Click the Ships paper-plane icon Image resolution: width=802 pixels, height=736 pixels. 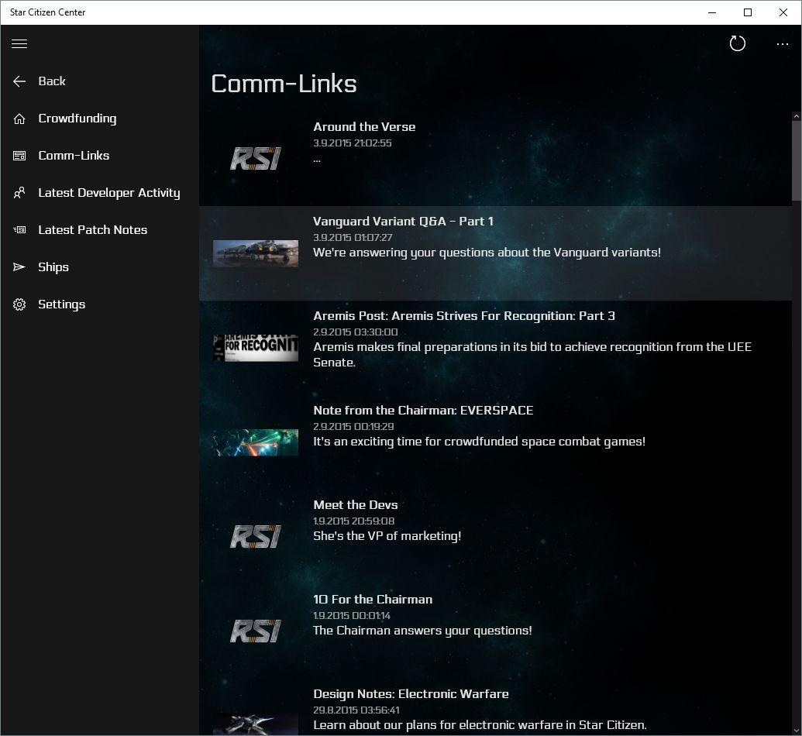coord(19,267)
